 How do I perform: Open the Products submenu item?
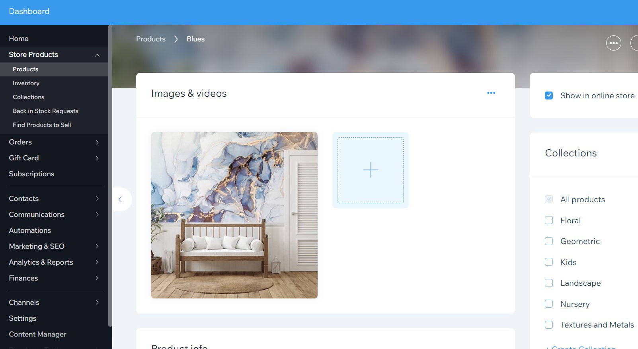pyautogui.click(x=54, y=69)
